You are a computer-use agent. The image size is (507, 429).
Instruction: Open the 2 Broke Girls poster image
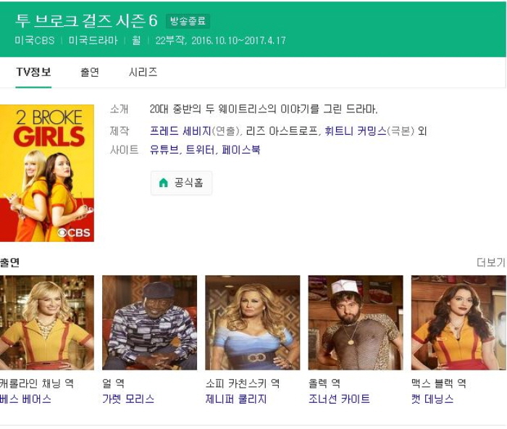47,173
